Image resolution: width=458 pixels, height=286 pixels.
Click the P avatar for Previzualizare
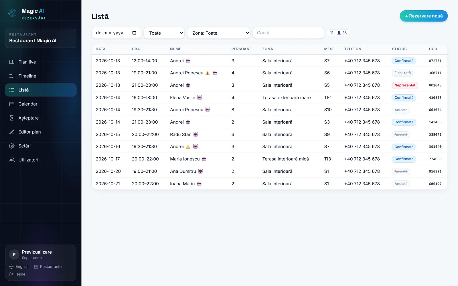click(x=14, y=255)
